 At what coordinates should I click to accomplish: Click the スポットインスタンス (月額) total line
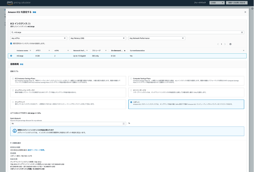tap(27, 169)
